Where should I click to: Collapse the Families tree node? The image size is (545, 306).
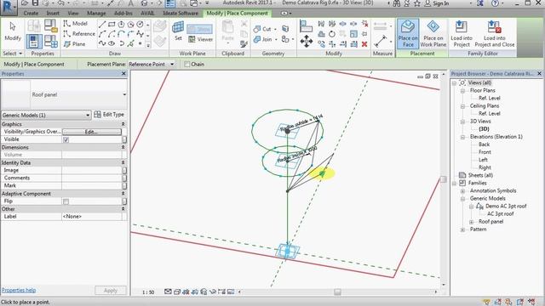click(x=455, y=184)
